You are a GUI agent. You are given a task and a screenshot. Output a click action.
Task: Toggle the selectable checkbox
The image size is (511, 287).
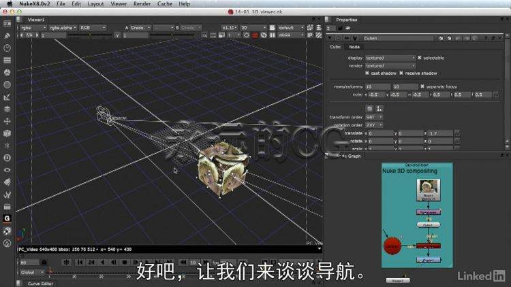(420, 58)
